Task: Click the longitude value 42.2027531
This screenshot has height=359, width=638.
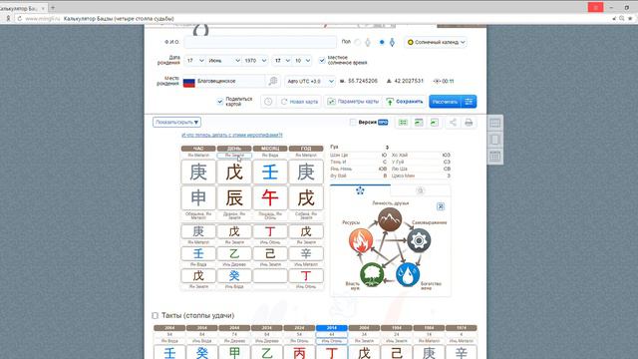Action: (x=409, y=81)
